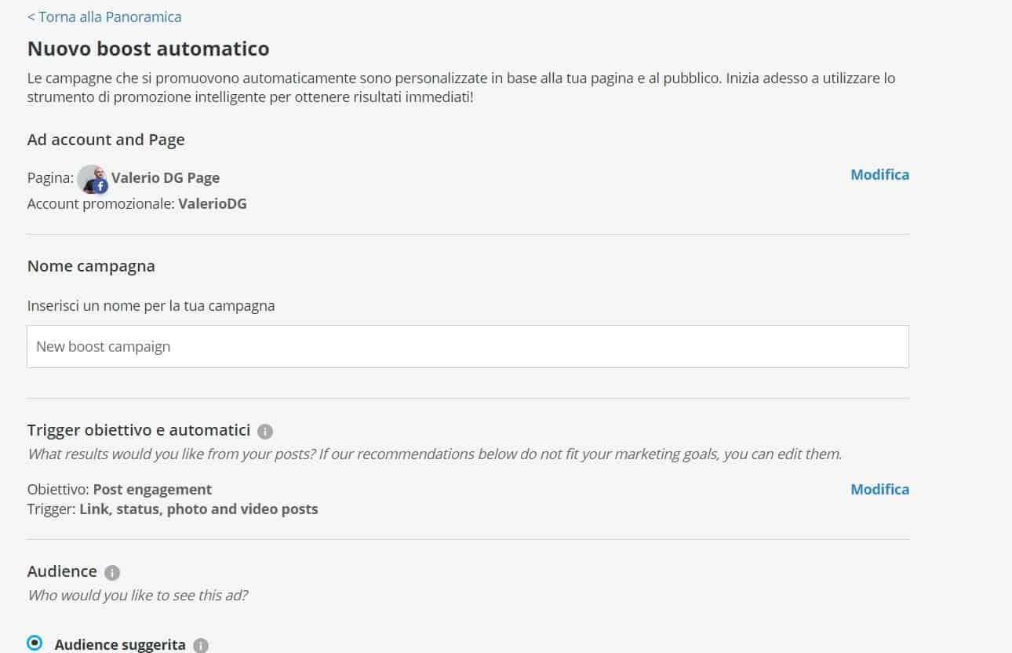Click the Valerio DG Page name label
This screenshot has height=653, width=1012.
165,177
